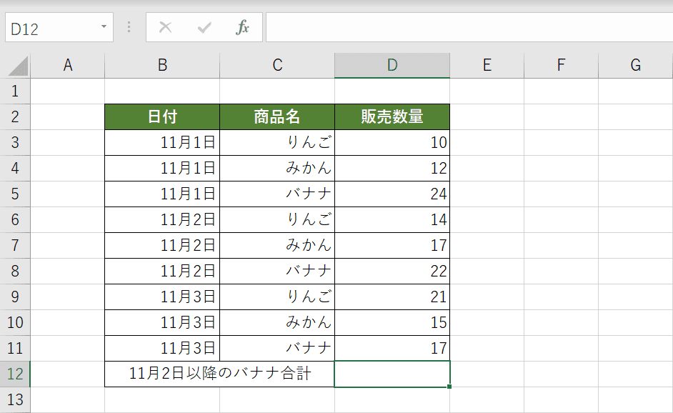Select cell D6 with value 14
Screen dimensions: 673x413
pyautogui.click(x=392, y=220)
